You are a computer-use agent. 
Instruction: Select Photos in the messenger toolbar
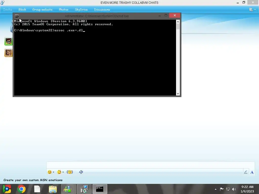click(63, 10)
